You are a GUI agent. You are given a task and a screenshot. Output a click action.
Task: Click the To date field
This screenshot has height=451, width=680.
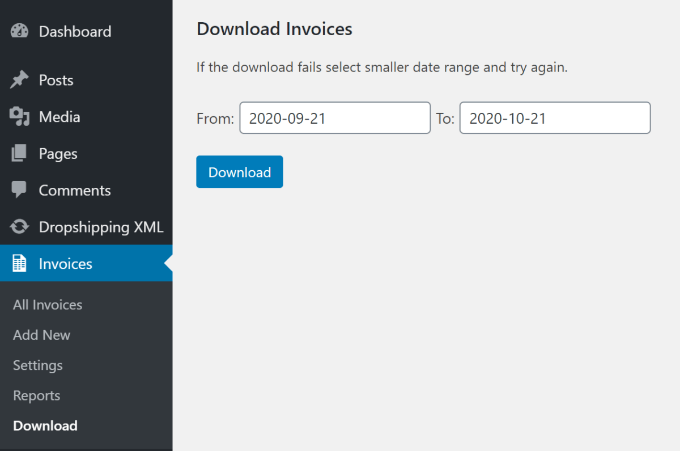point(554,117)
